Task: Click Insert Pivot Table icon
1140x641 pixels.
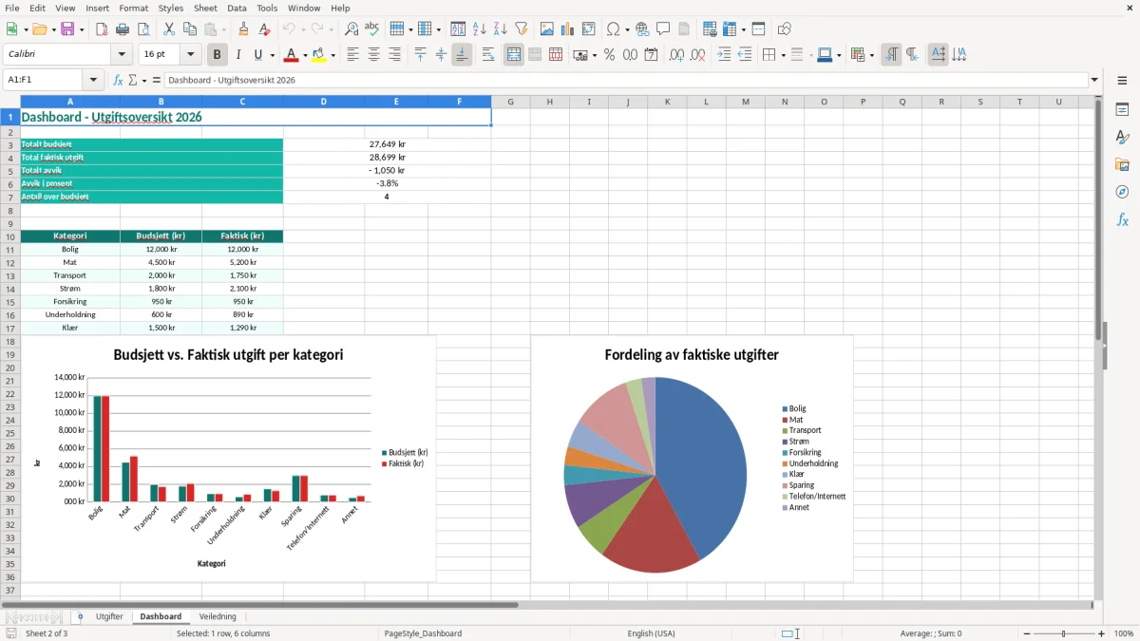Action: (589, 29)
